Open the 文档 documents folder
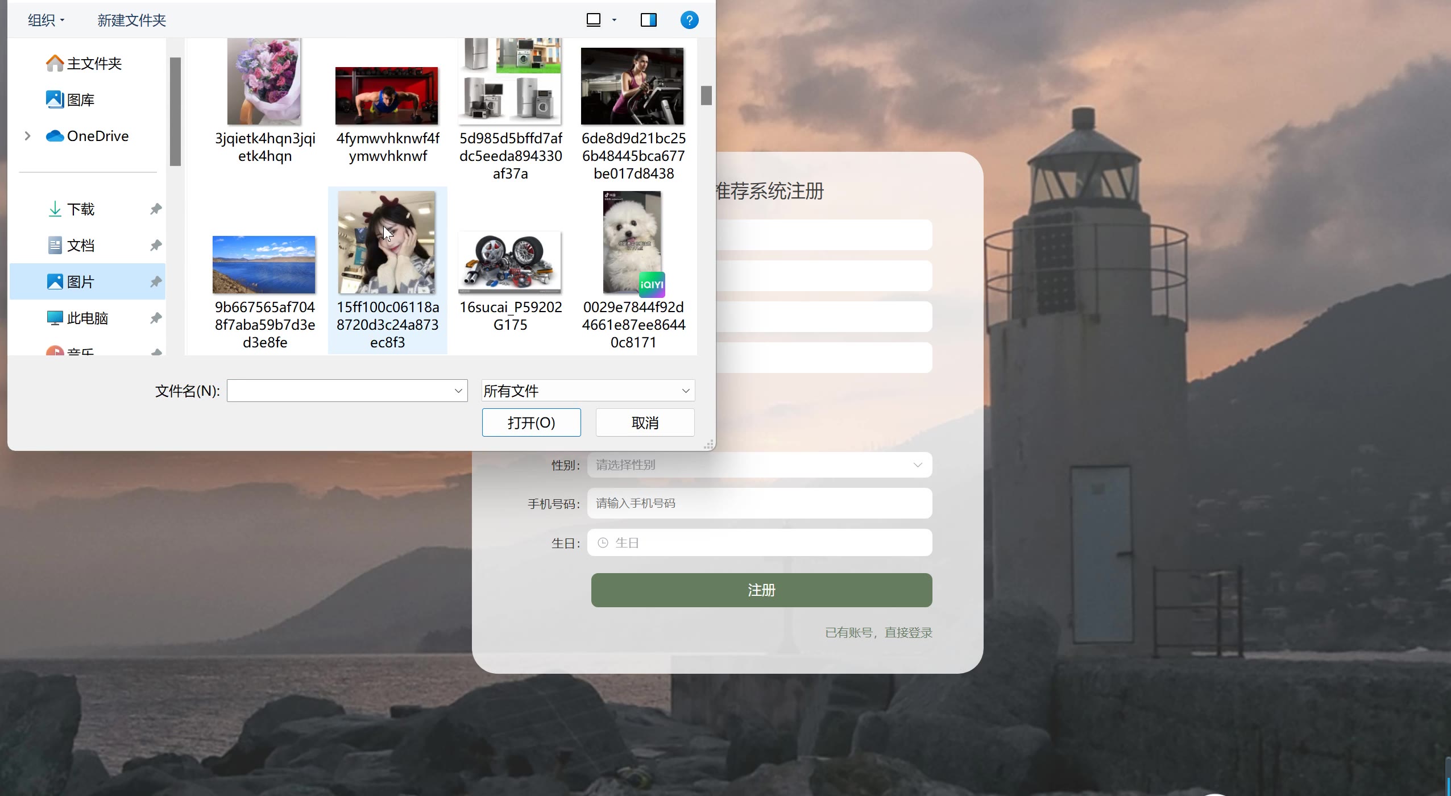This screenshot has height=796, width=1451. pos(80,246)
